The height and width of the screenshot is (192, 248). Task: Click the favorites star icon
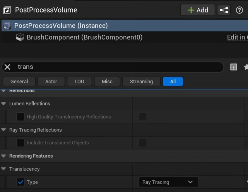point(246,67)
